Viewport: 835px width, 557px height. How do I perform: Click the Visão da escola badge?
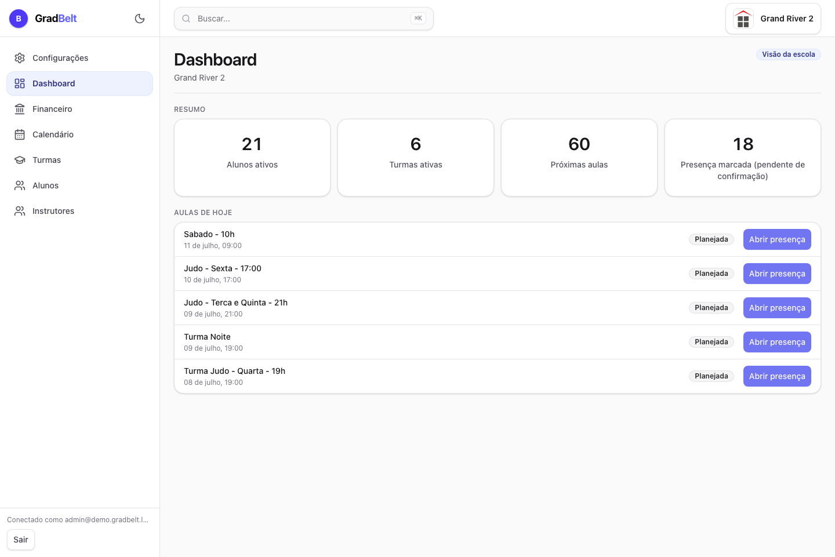point(788,54)
